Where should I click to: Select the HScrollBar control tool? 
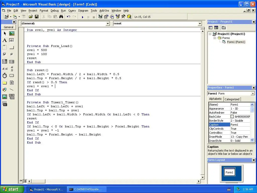[x=5, y=69]
